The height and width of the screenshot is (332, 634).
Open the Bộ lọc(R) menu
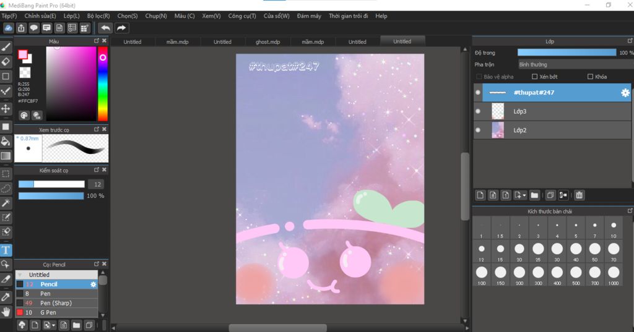[x=98, y=15]
